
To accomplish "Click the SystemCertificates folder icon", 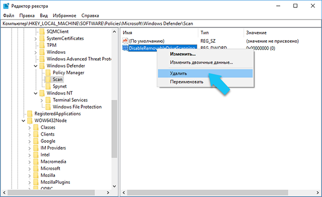I will click(42, 39).
